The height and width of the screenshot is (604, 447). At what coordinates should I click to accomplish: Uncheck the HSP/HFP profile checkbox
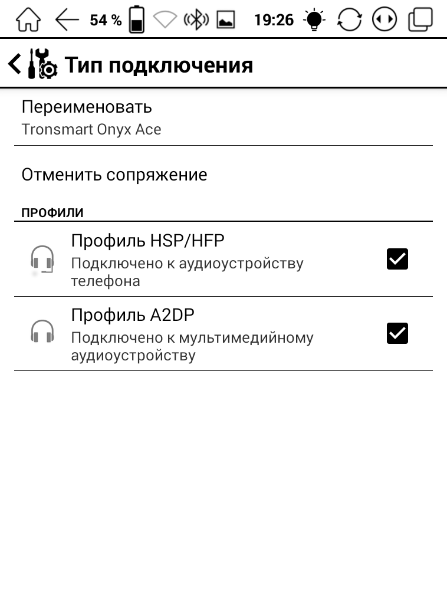click(x=397, y=259)
